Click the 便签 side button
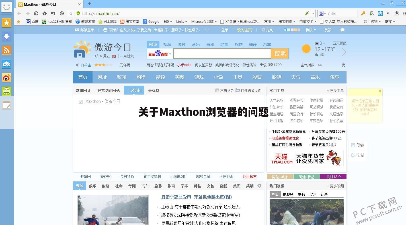This screenshot has height=225, width=406. [x=358, y=145]
